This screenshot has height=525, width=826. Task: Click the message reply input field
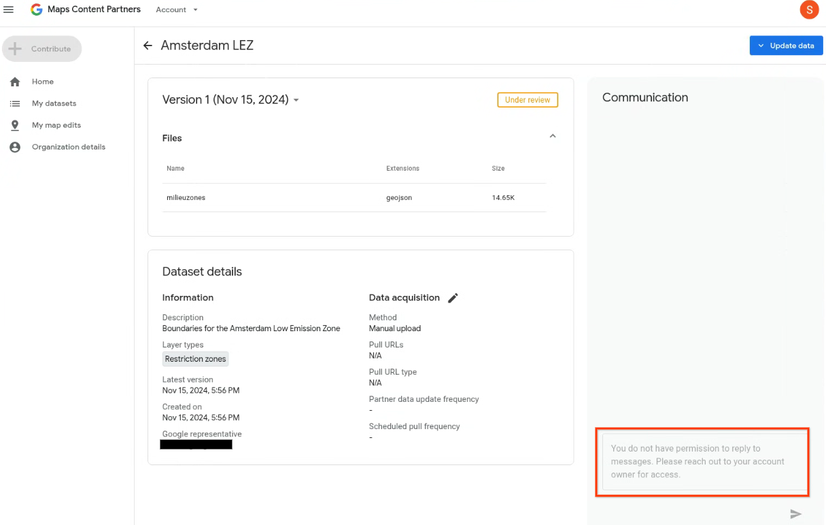tap(704, 462)
